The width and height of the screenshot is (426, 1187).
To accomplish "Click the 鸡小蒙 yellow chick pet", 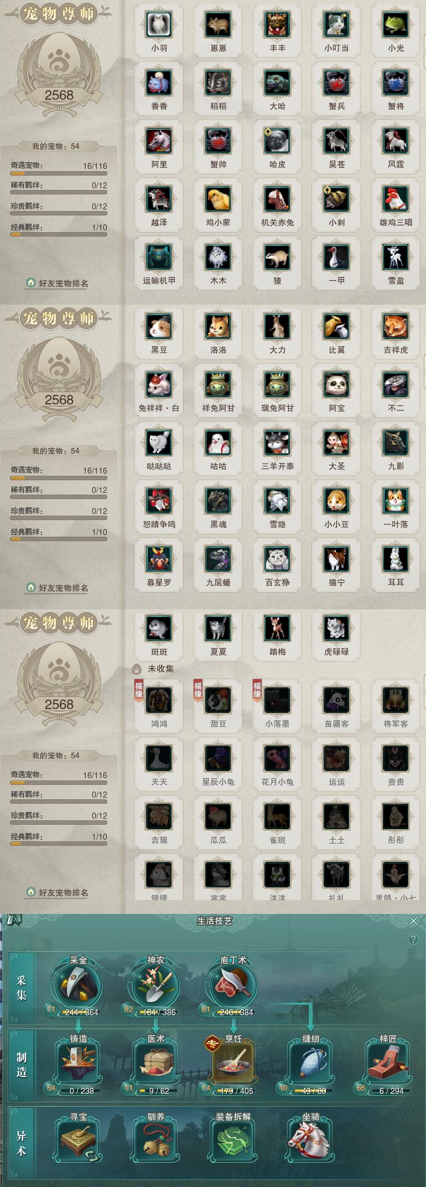I will click(218, 198).
